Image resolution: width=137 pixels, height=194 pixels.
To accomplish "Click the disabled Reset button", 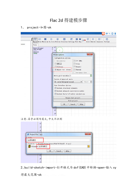I will 86,82.
